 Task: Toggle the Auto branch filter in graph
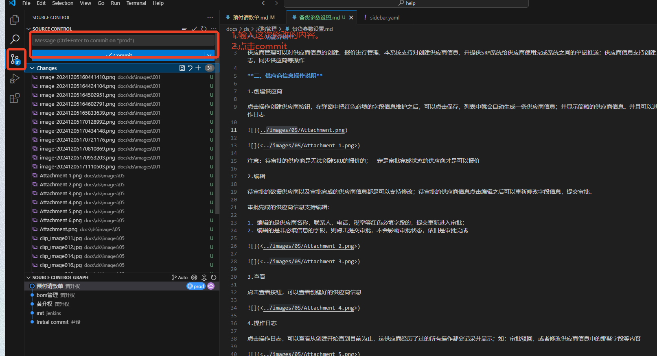click(180, 277)
